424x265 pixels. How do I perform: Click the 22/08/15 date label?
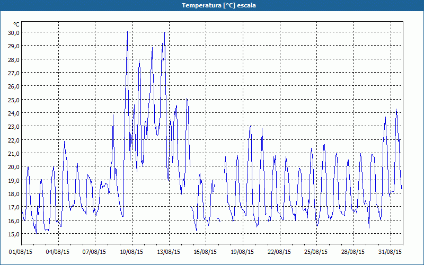(279, 252)
